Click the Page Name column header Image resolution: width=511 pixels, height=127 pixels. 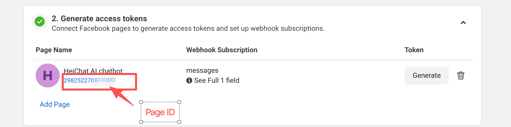point(54,50)
